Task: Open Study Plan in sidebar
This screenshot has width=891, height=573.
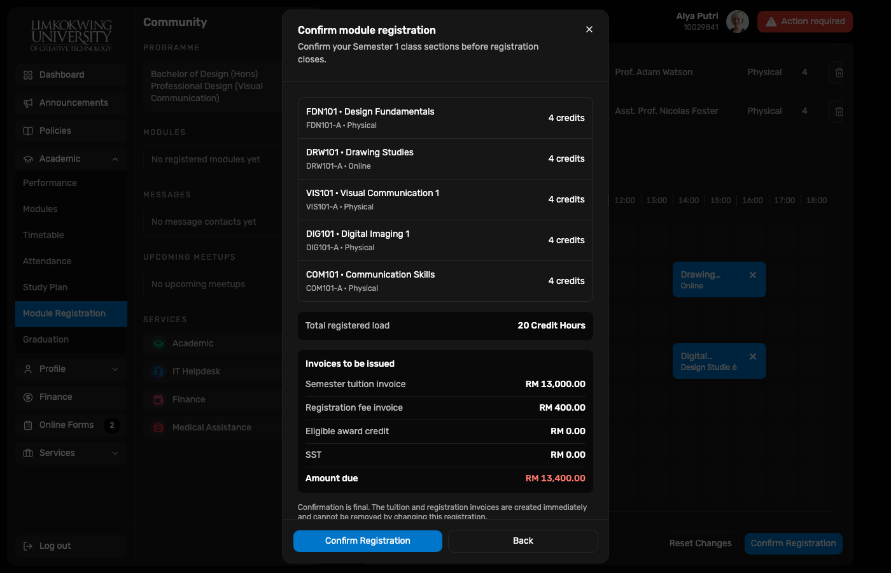Action: coord(71,288)
